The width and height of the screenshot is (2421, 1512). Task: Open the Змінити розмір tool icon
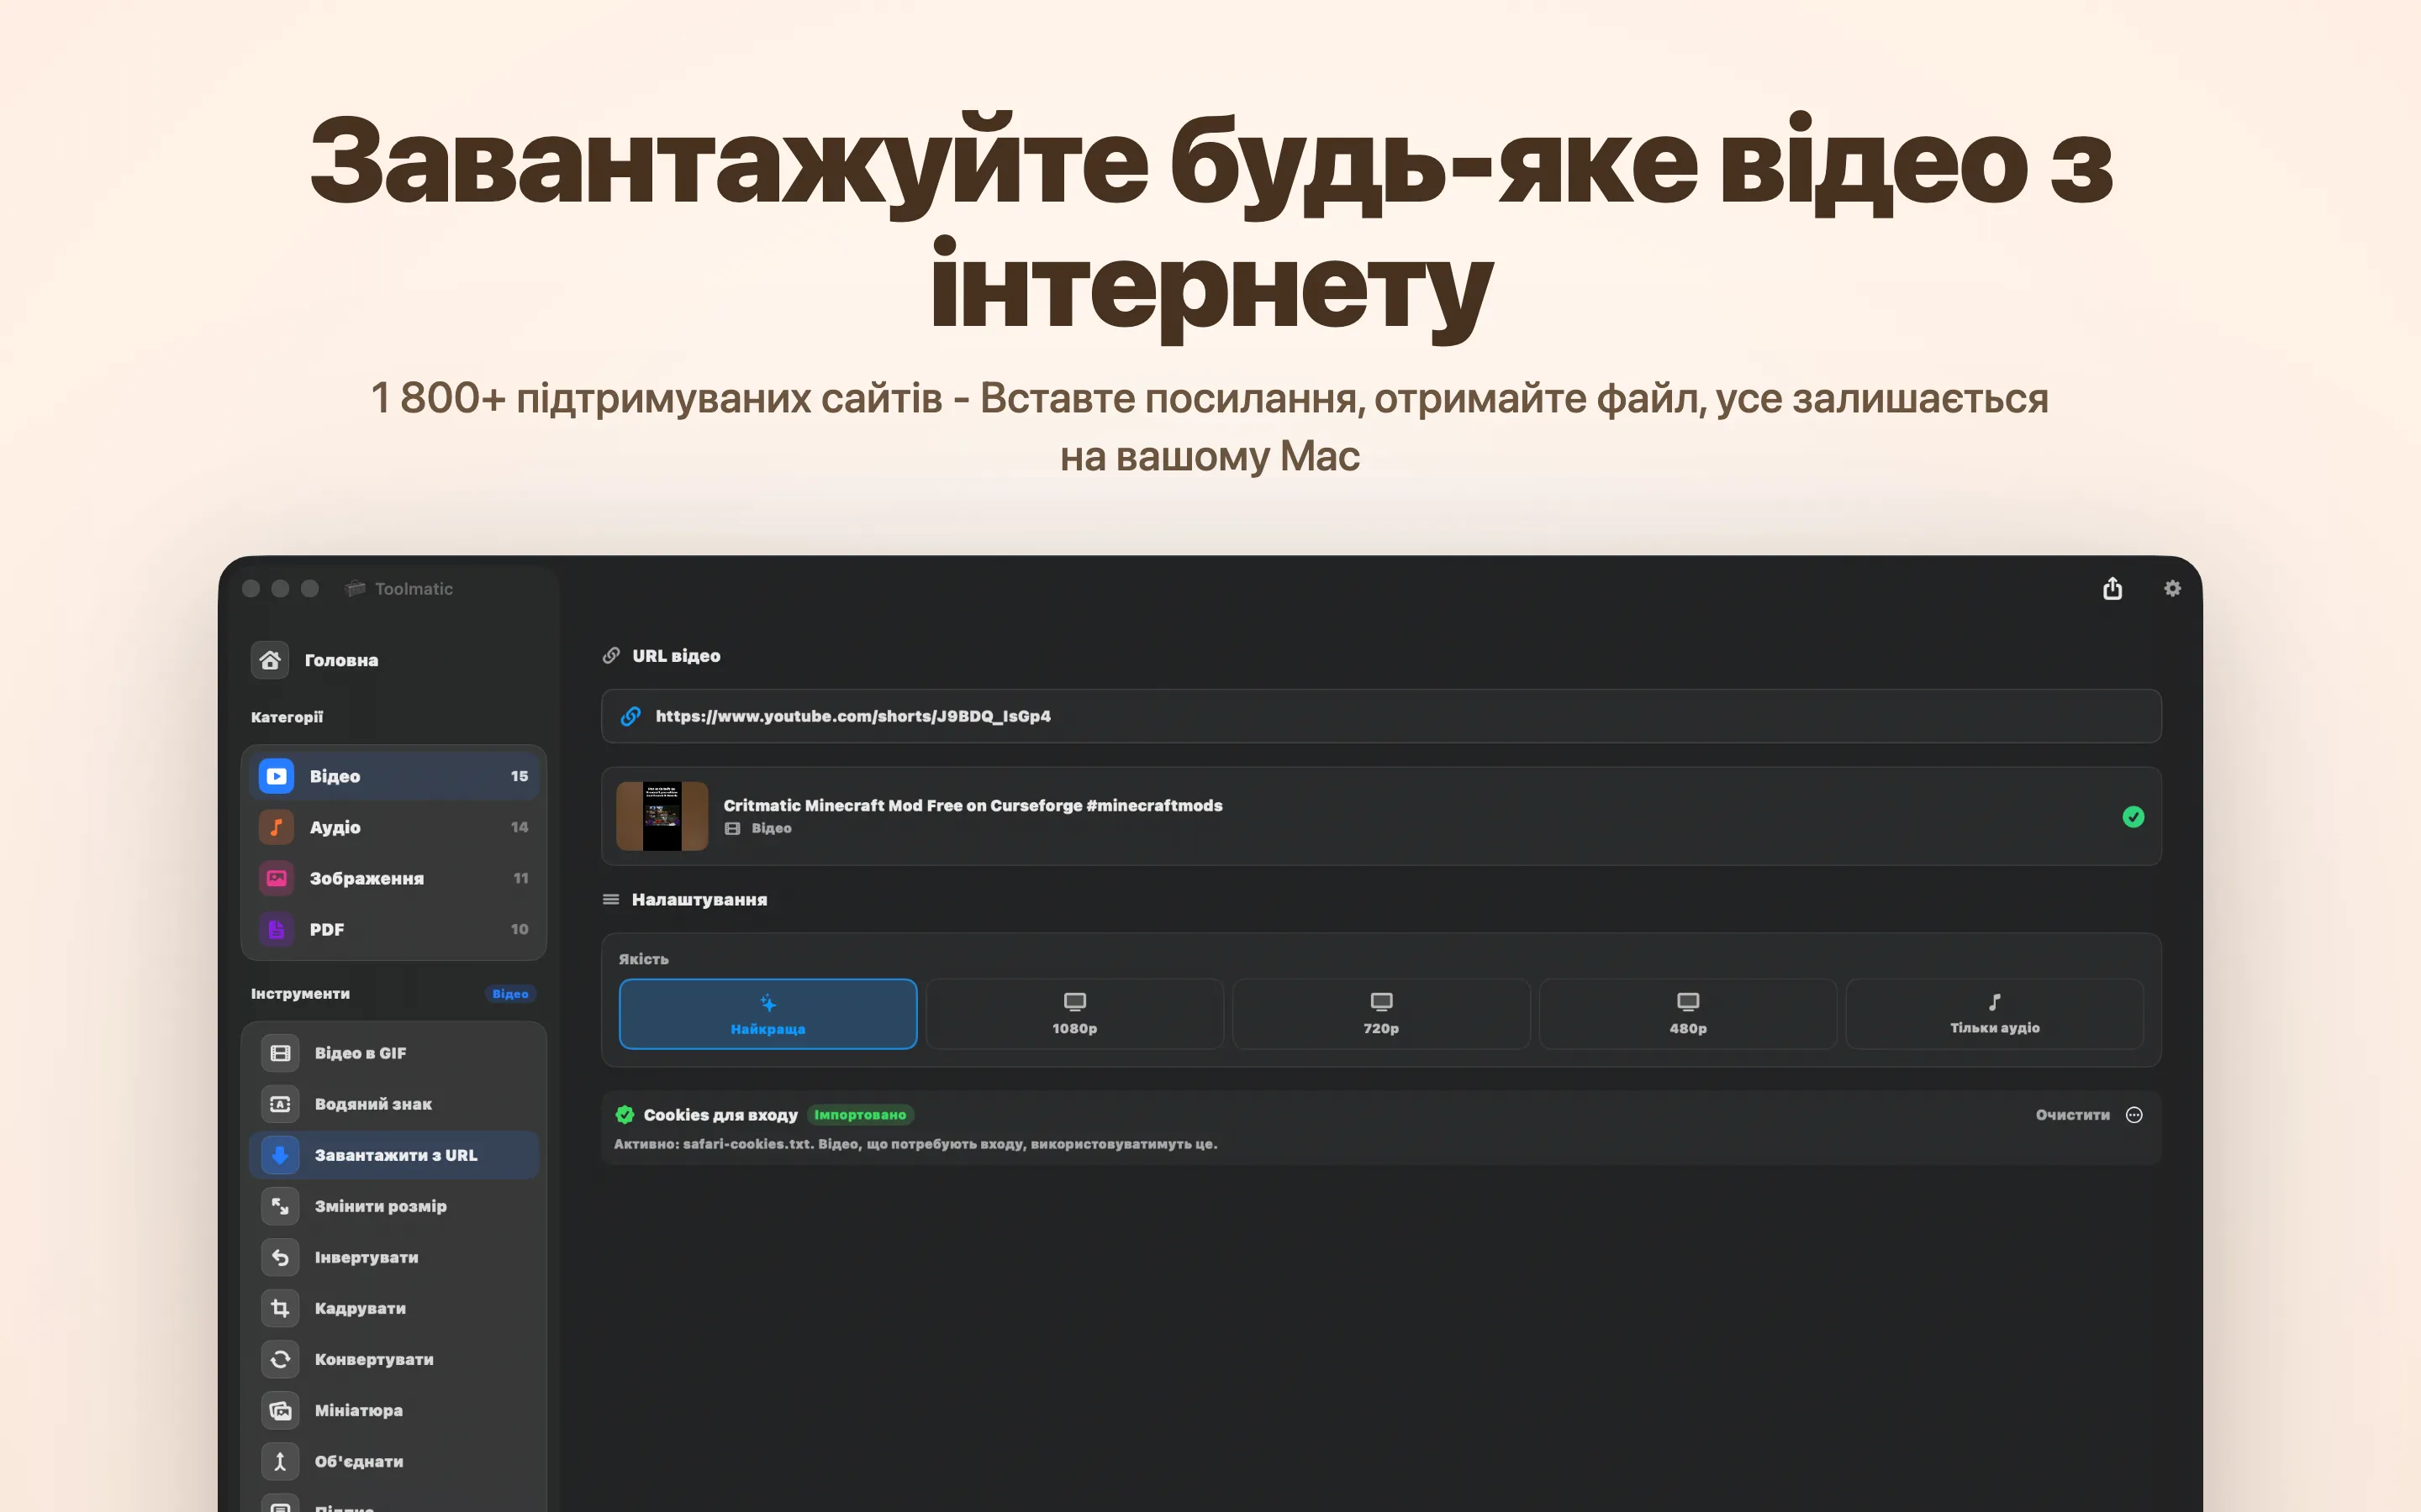280,1206
